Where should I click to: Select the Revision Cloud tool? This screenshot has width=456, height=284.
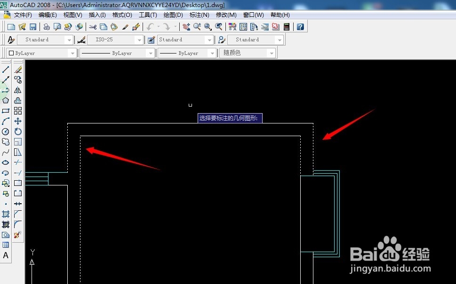pyautogui.click(x=6, y=142)
